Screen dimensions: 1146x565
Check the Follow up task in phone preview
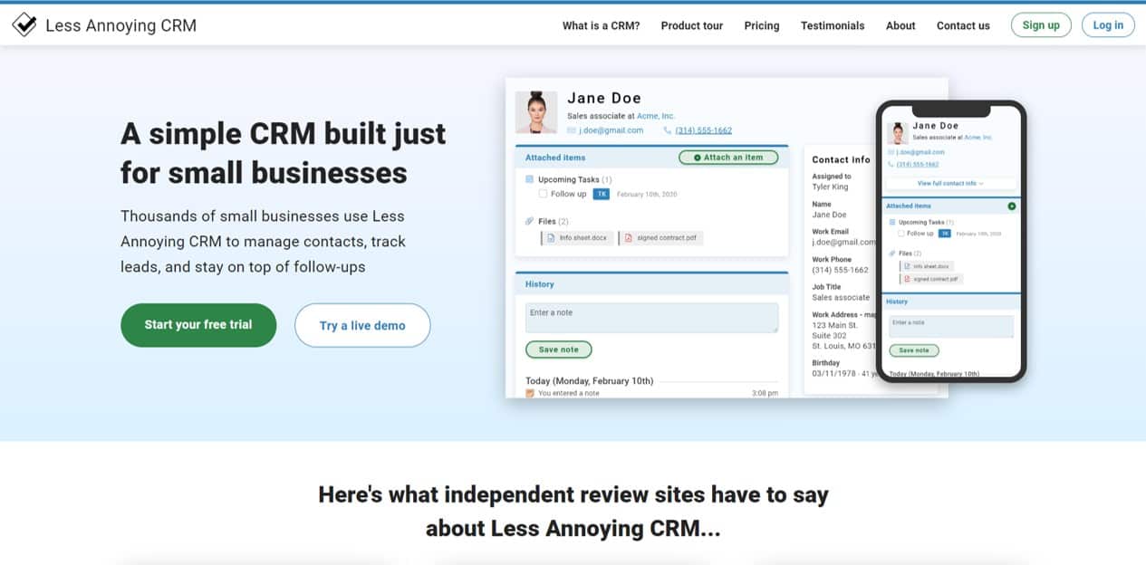tap(901, 234)
